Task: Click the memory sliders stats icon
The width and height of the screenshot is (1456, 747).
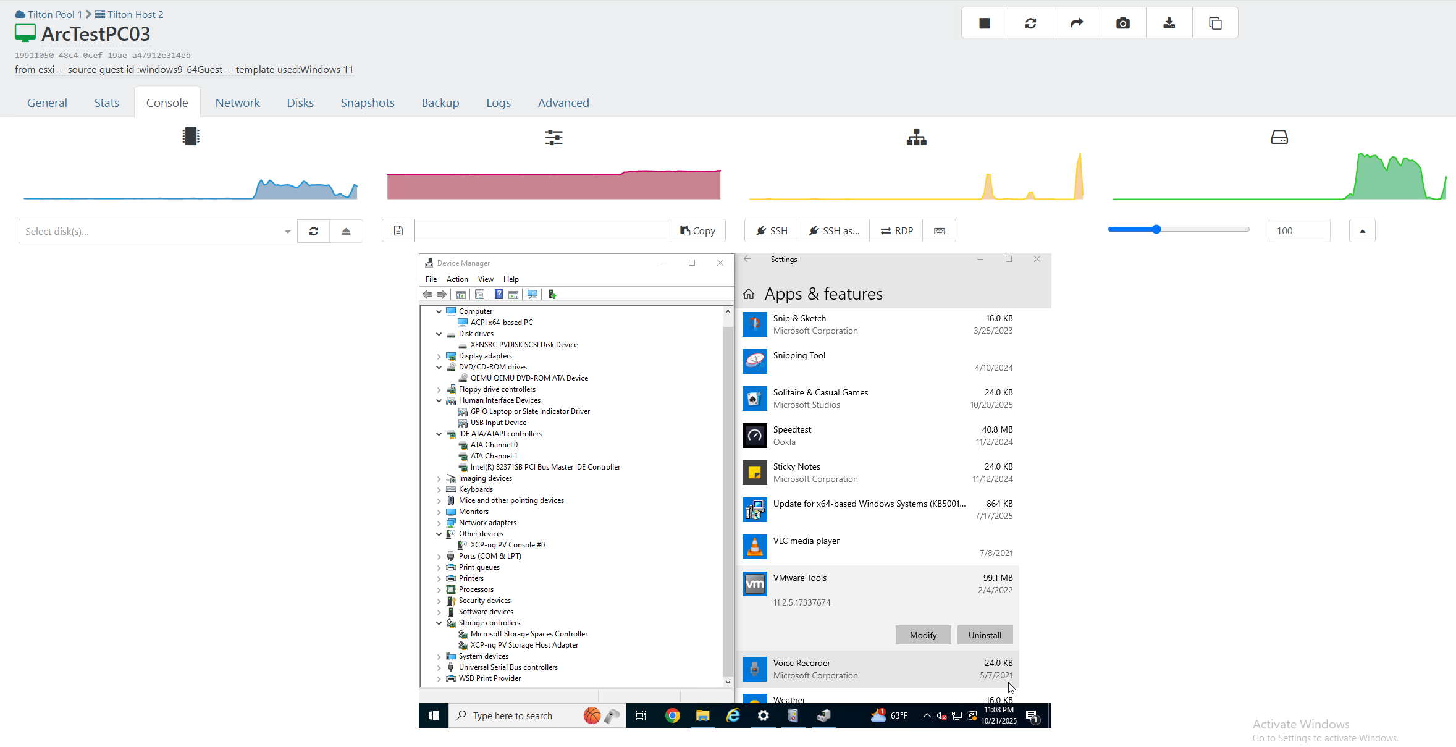Action: coord(553,137)
